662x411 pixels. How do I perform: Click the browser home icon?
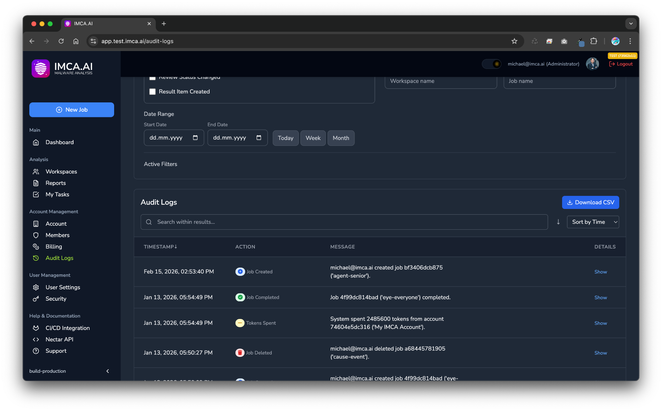click(76, 41)
